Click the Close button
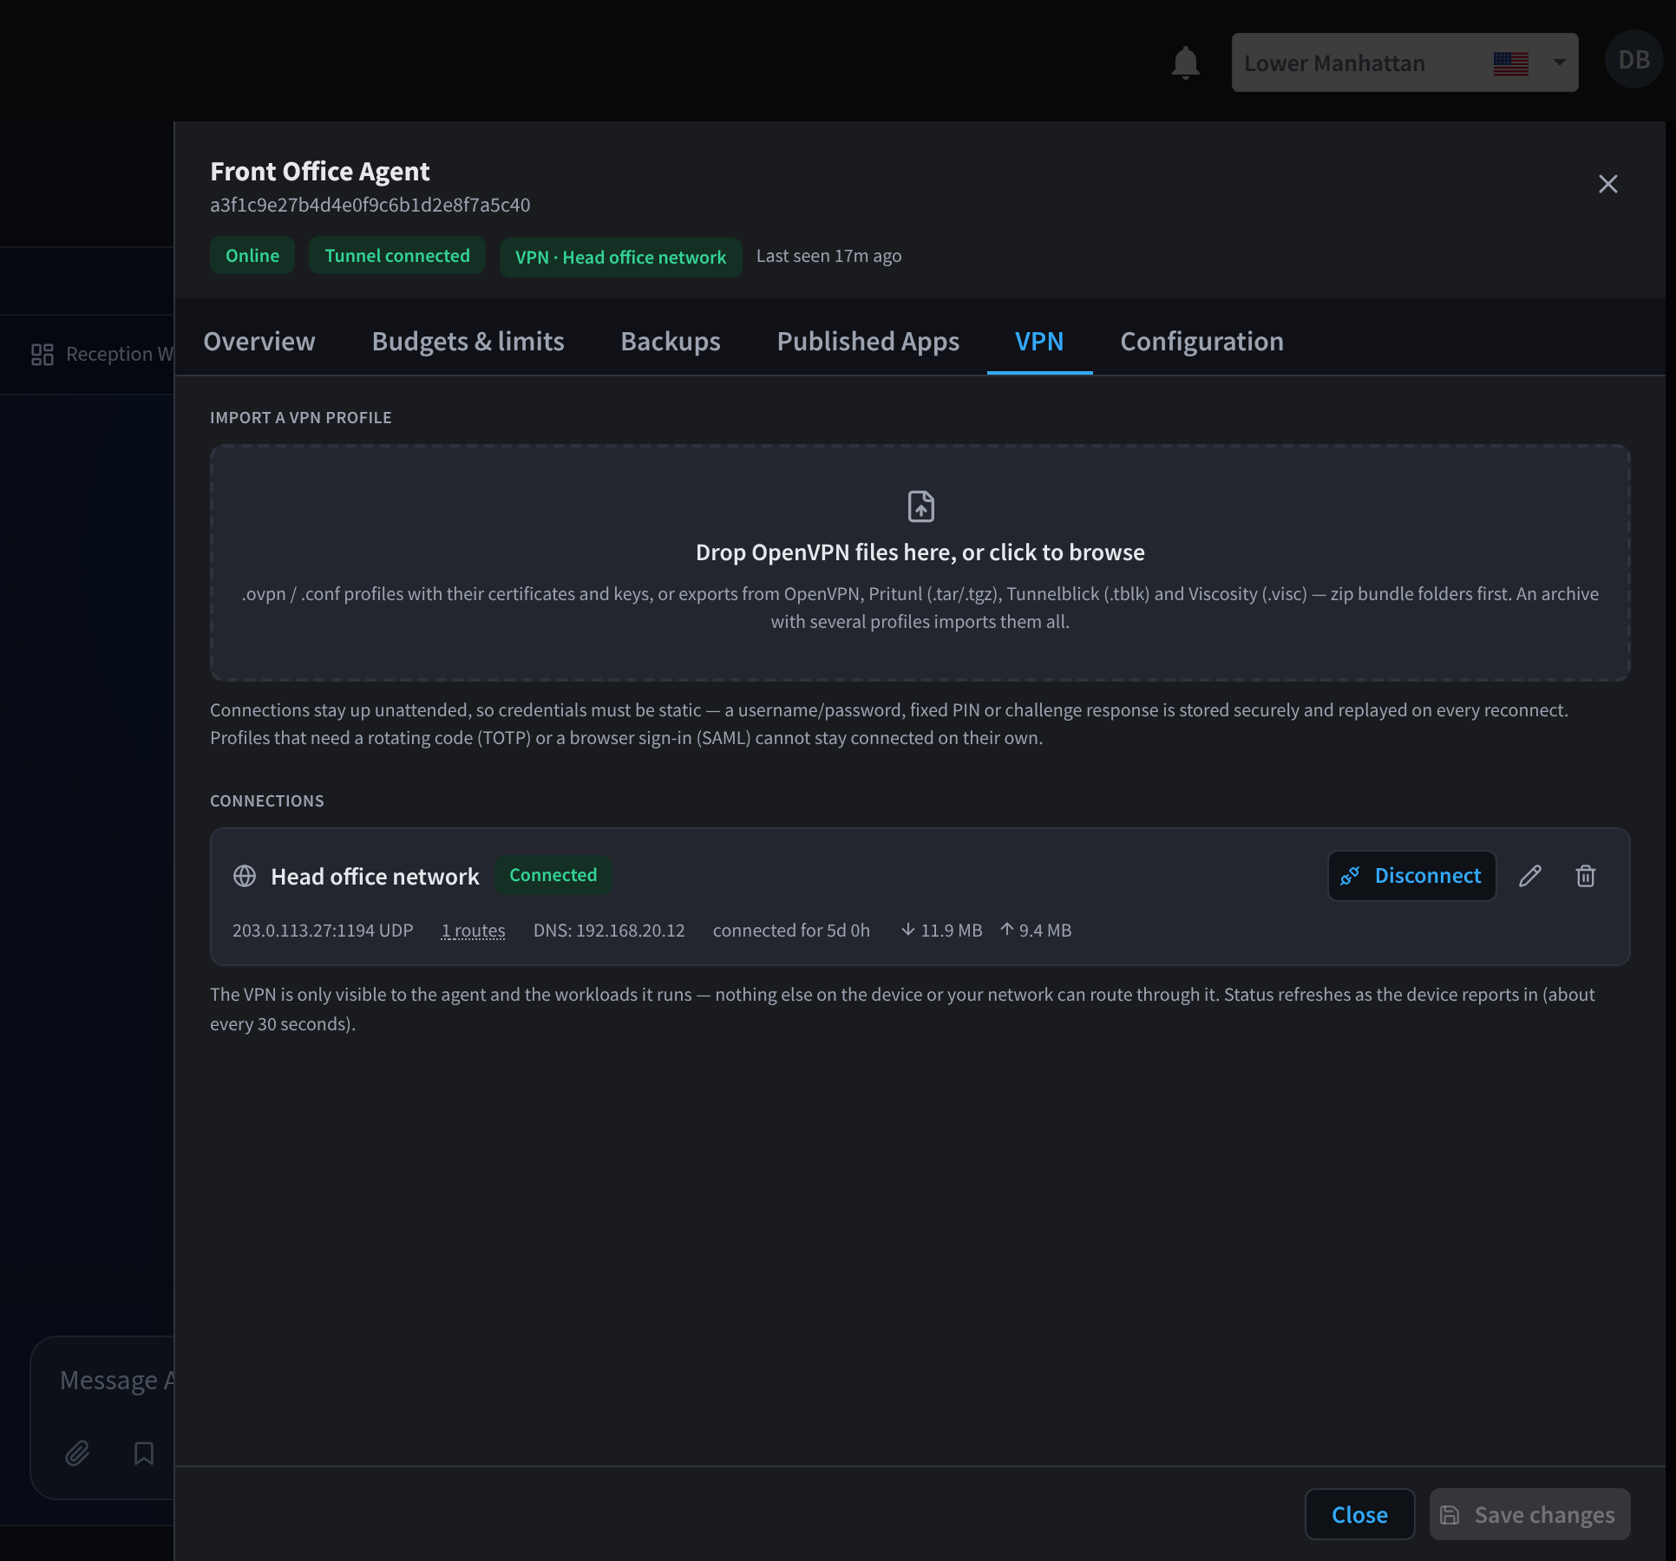This screenshot has width=1676, height=1561. [1359, 1514]
